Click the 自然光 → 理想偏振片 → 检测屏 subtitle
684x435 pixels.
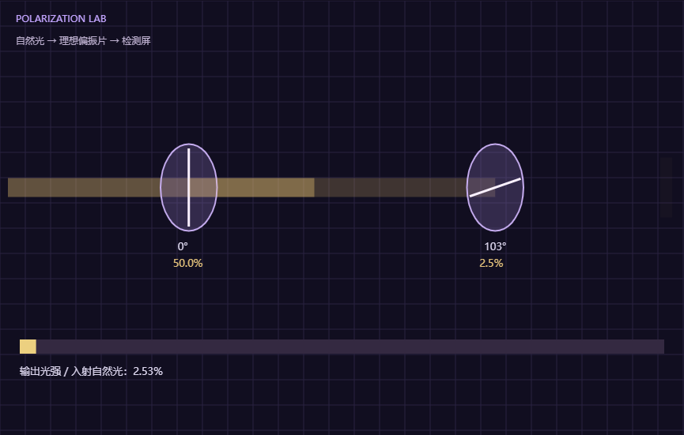pos(83,41)
